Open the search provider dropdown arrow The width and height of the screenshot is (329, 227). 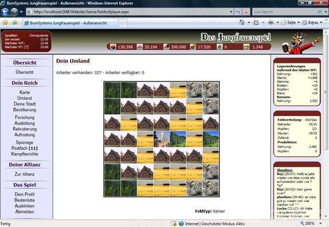pos(326,12)
